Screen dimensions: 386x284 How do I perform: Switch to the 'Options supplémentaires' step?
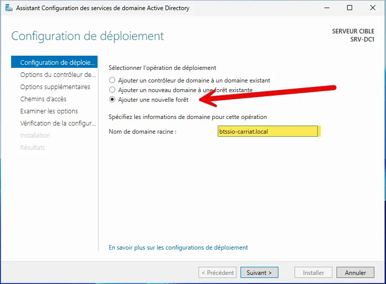pos(55,87)
